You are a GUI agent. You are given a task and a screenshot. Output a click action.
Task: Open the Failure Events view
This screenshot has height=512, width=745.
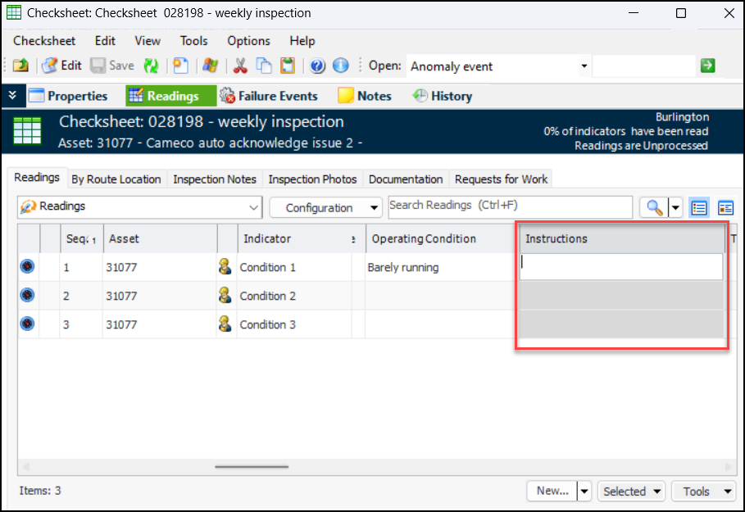click(x=269, y=96)
